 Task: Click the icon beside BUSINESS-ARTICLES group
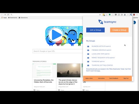[88, 47]
